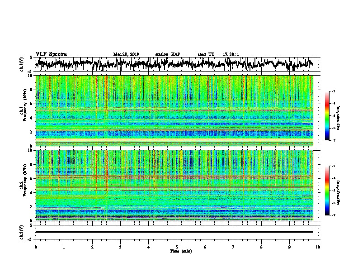Select the date text "Mar.28, 2019"
358x277 pixels.
click(126, 54)
